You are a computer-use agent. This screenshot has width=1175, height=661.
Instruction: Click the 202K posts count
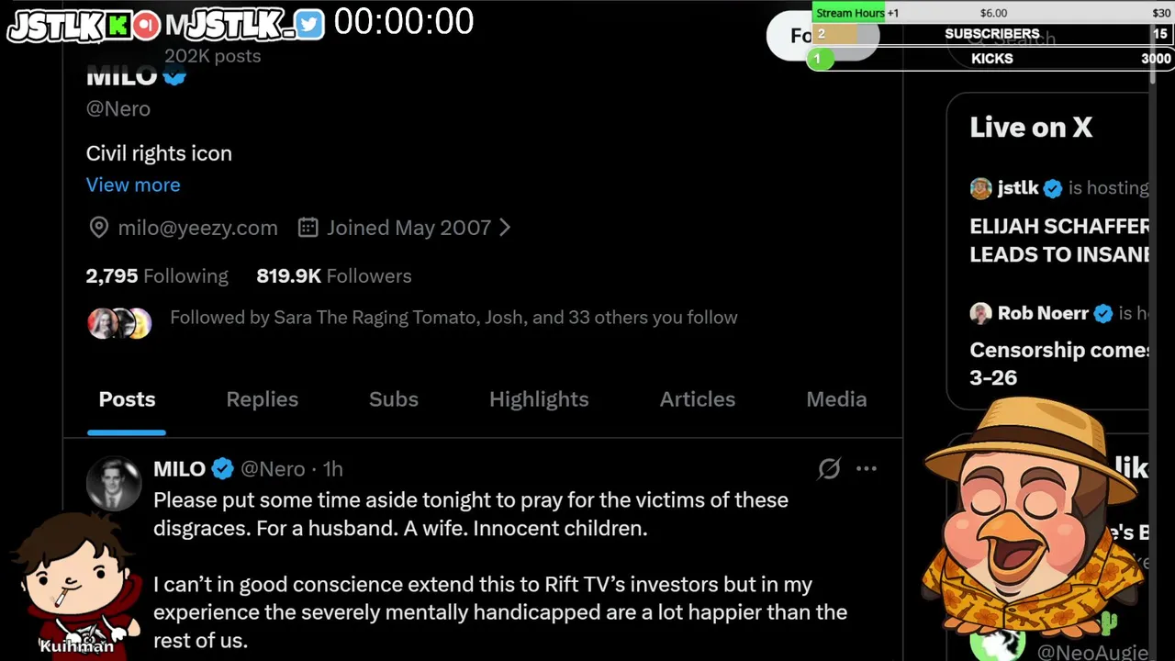[x=212, y=56]
